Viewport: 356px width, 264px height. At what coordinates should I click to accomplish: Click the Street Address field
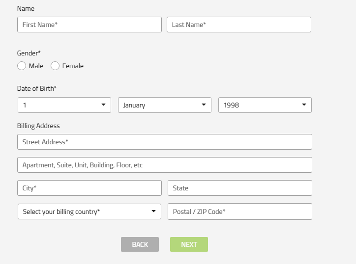[164, 142]
